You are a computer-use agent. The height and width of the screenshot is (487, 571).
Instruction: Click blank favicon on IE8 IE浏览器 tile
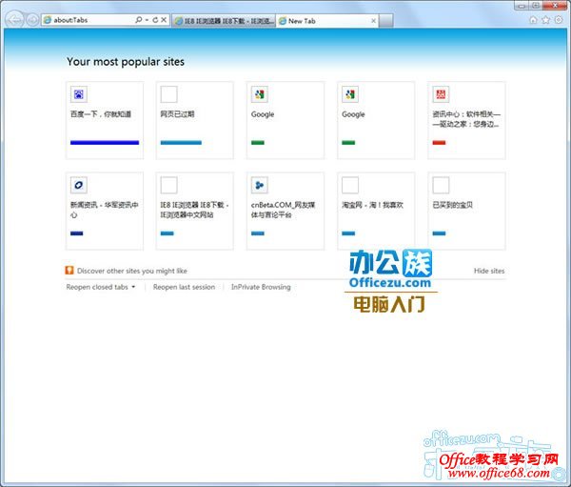point(169,185)
